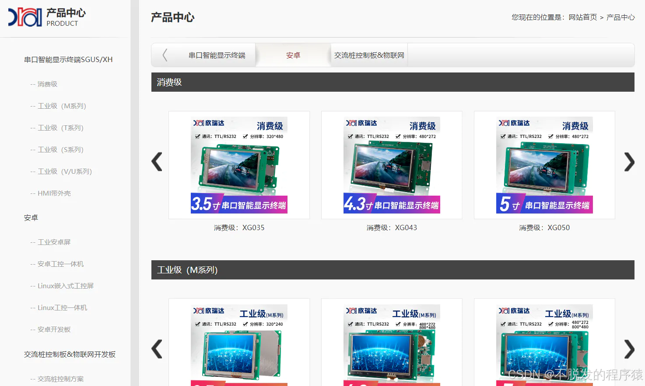This screenshot has width=645, height=386.
Task: Show next products in the 工业级 (M系列) carousel
Action: point(629,349)
